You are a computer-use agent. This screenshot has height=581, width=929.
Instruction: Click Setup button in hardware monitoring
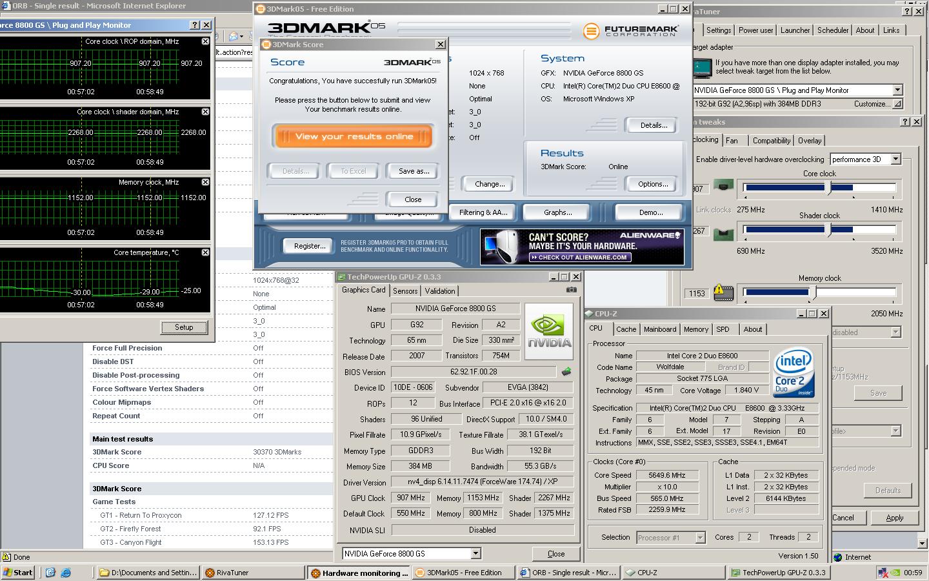(184, 327)
